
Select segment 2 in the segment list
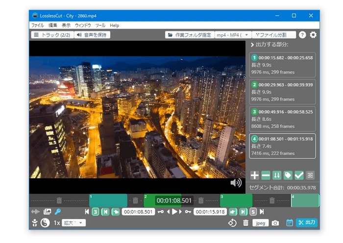[x=282, y=91]
